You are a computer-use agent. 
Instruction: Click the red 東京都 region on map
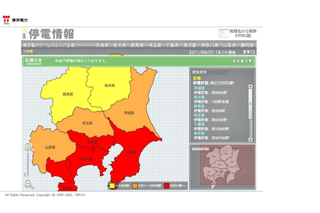pos(92,141)
